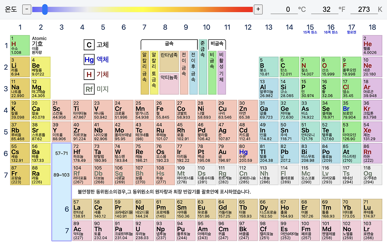Select the Hydrogen (H) element cell

pyautogui.click(x=20, y=46)
